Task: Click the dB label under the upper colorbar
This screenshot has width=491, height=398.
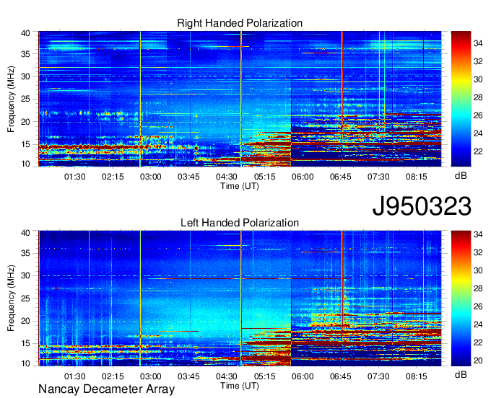Action: coord(461,175)
